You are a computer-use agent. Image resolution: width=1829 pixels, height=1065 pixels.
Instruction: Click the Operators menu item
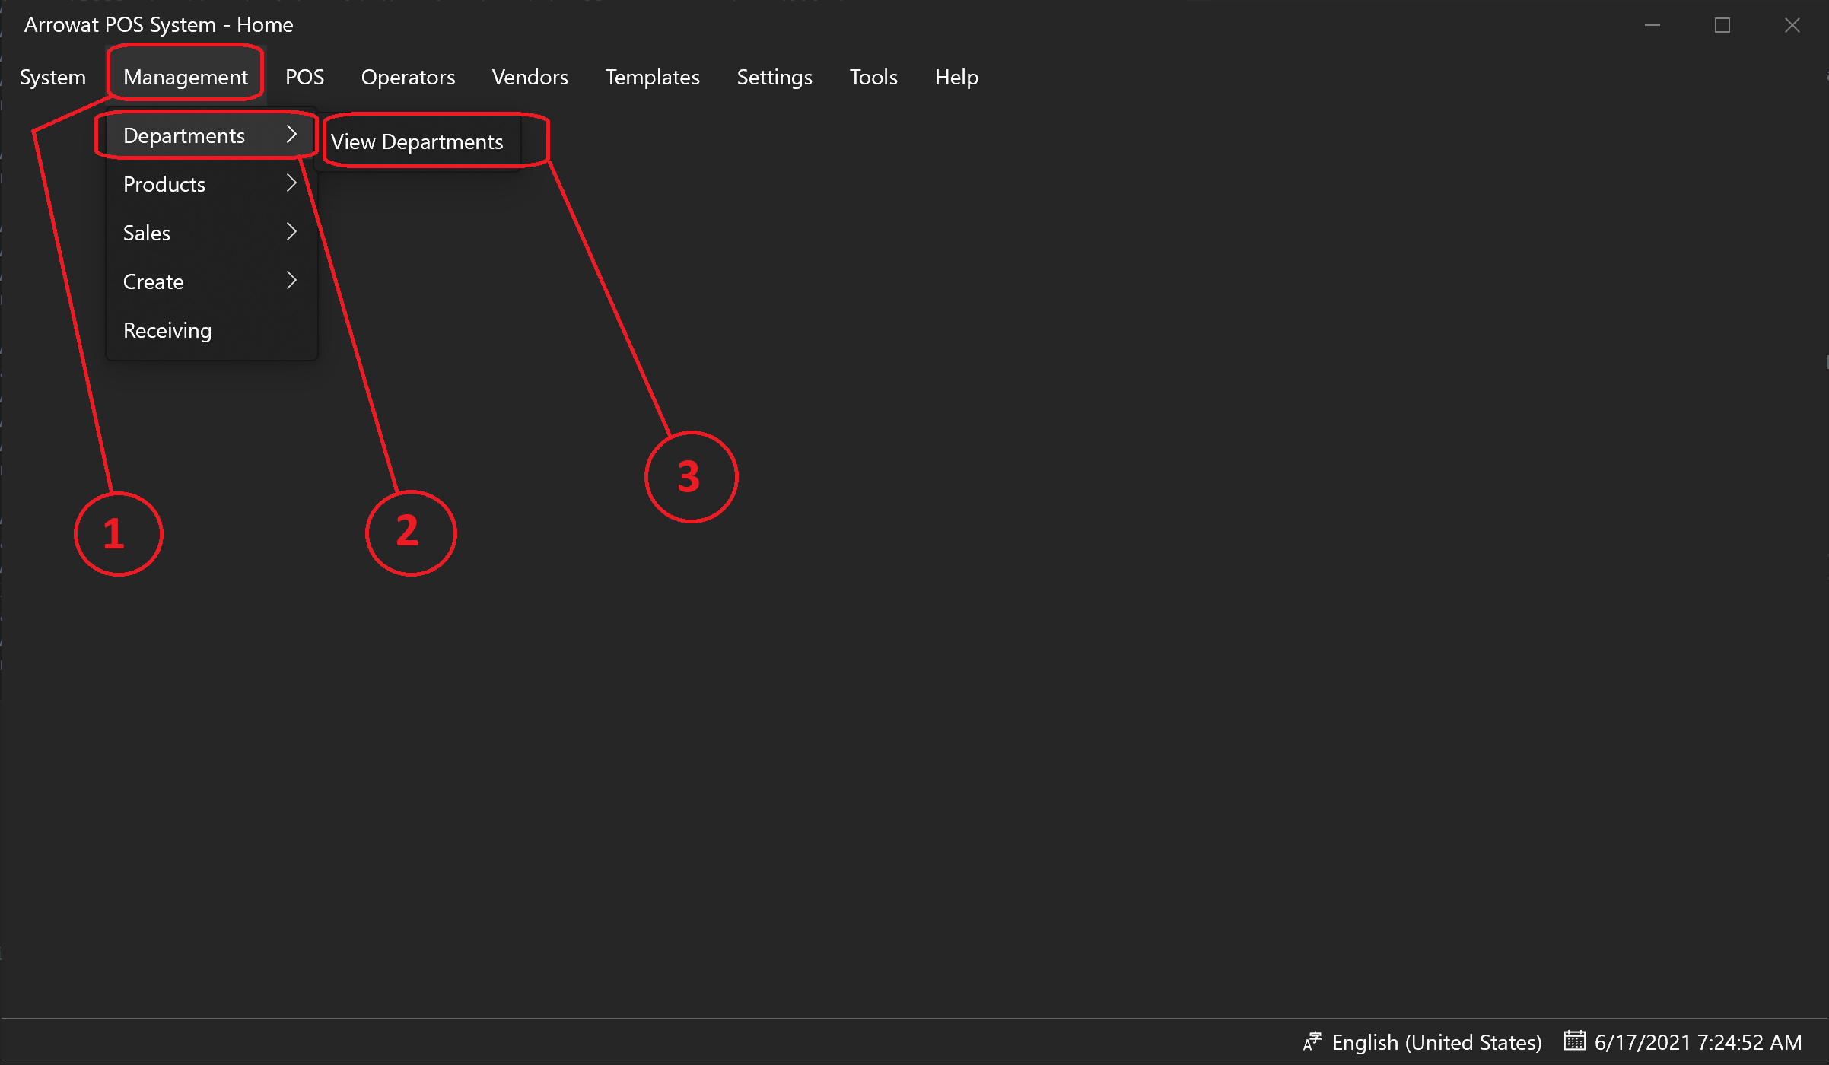pyautogui.click(x=408, y=78)
